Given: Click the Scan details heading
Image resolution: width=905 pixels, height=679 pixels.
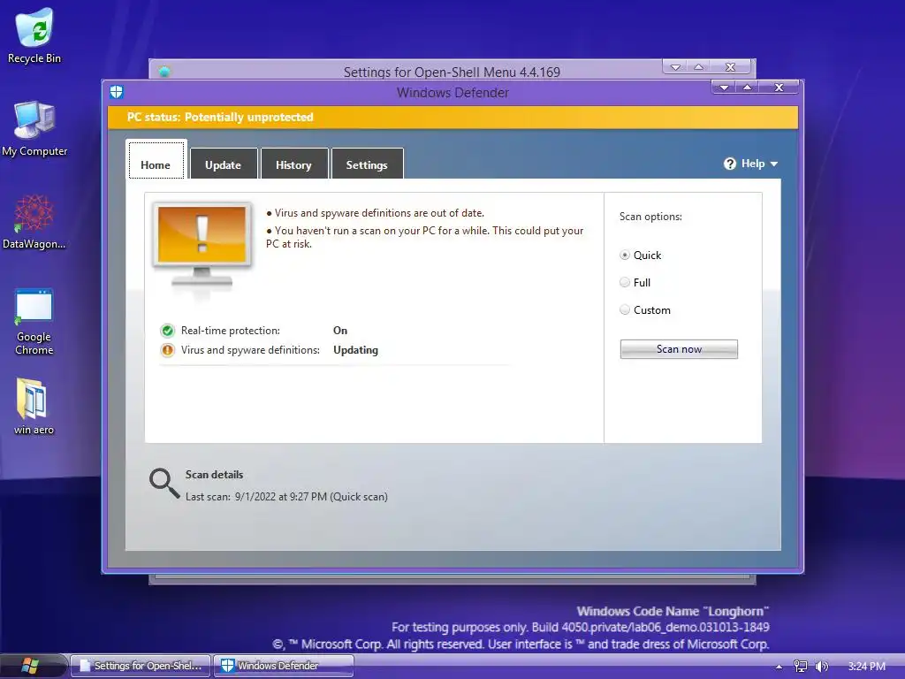Looking at the screenshot, I should [x=214, y=475].
